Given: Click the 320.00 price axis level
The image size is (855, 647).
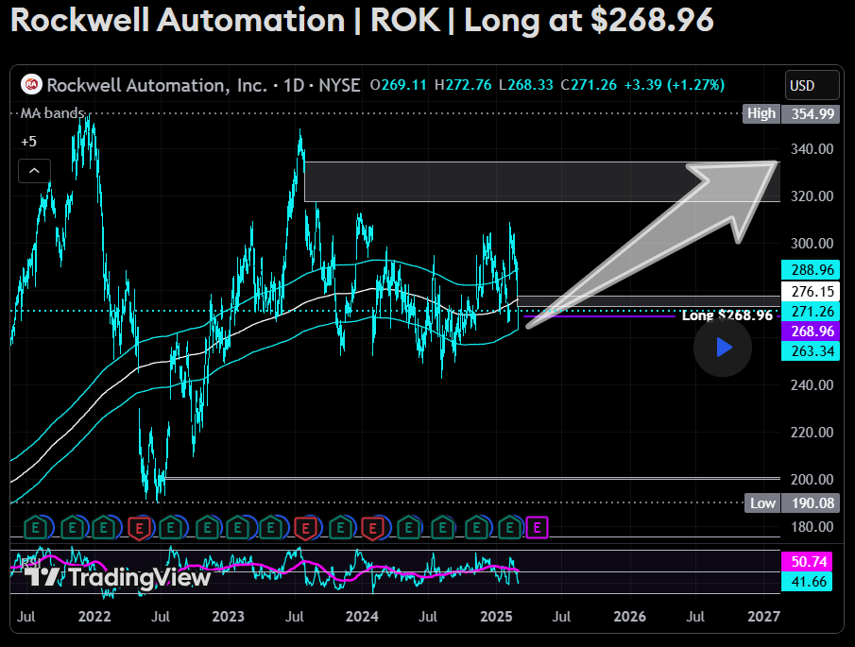Looking at the screenshot, I should tap(812, 196).
